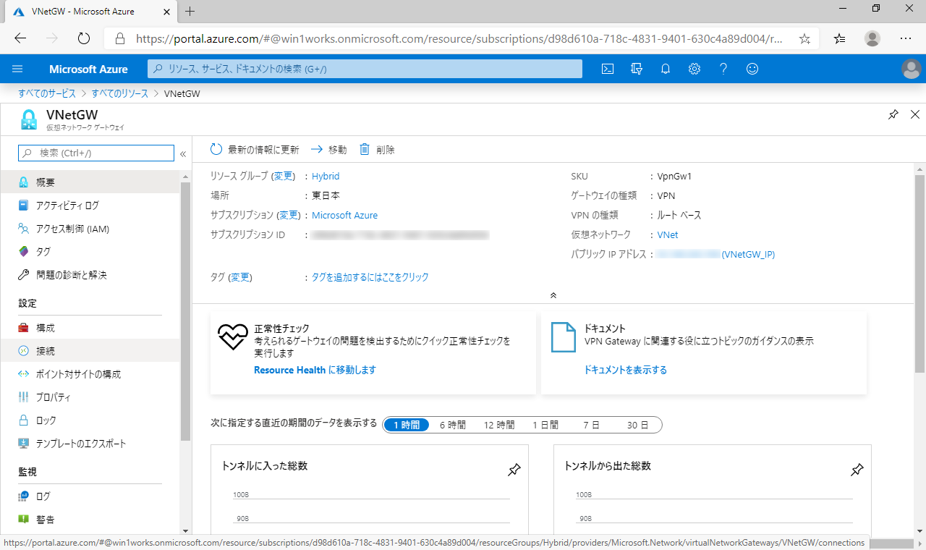Click ドキュメントを表示する

[x=626, y=370]
